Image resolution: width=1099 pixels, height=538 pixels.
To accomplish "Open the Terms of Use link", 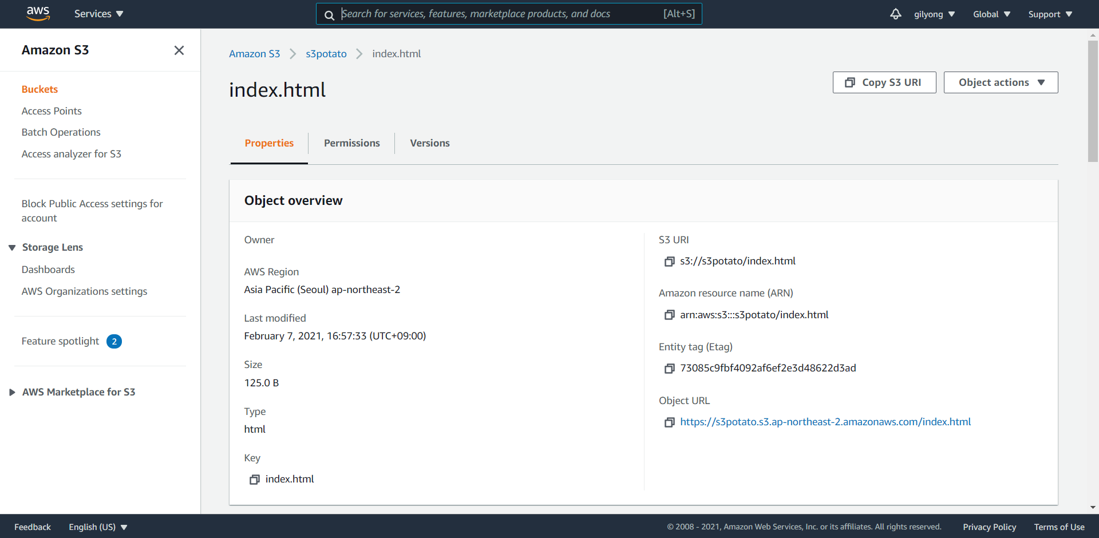I will (1059, 527).
